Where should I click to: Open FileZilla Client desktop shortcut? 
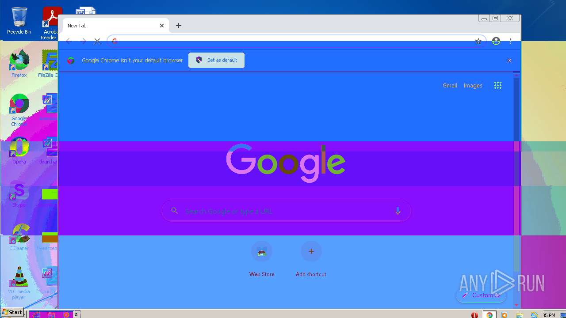48,64
